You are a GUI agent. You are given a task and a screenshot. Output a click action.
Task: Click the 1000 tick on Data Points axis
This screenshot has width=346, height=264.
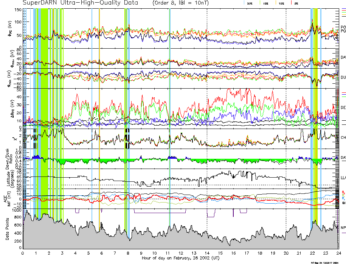pos(17,211)
